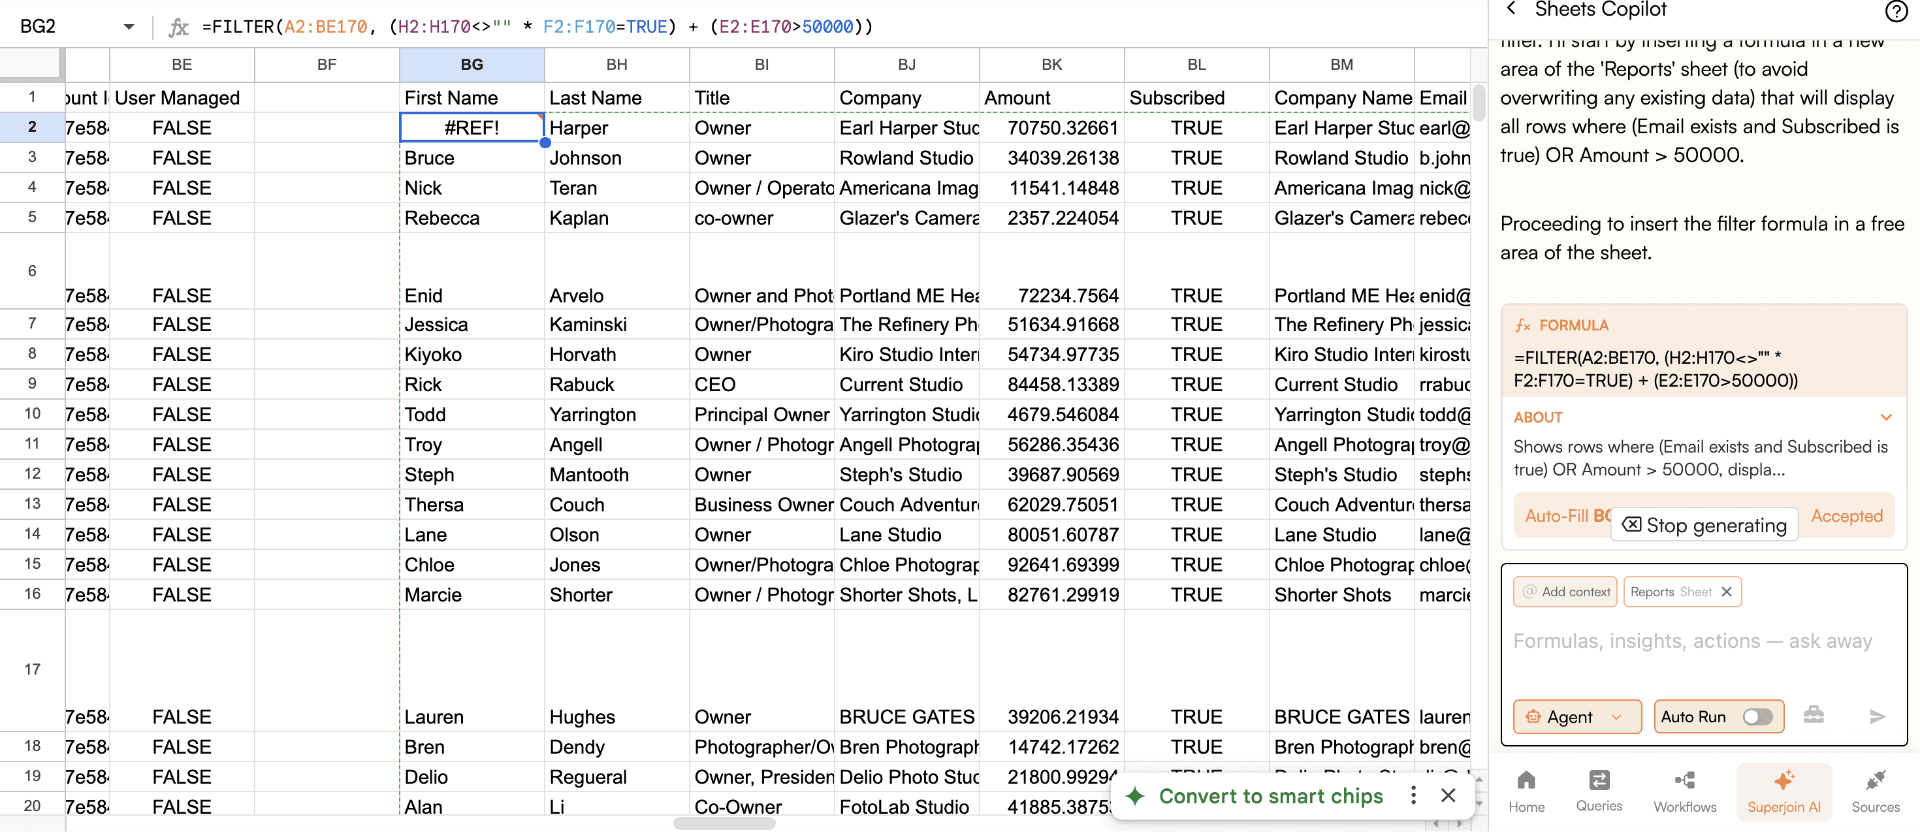Screen dimensions: 1920x832
Task: Click Convert to smart chips suggestion
Action: click(1270, 795)
